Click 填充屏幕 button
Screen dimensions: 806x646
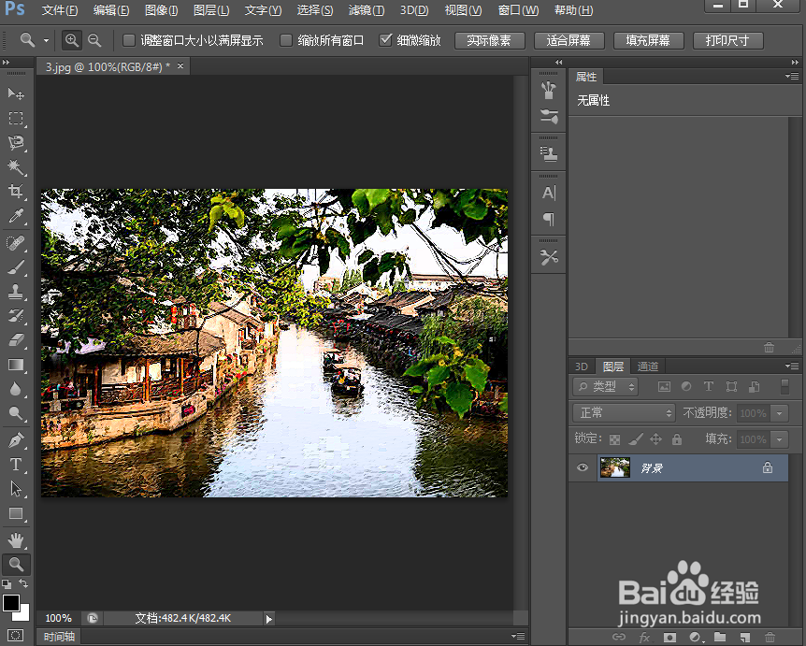(x=648, y=40)
